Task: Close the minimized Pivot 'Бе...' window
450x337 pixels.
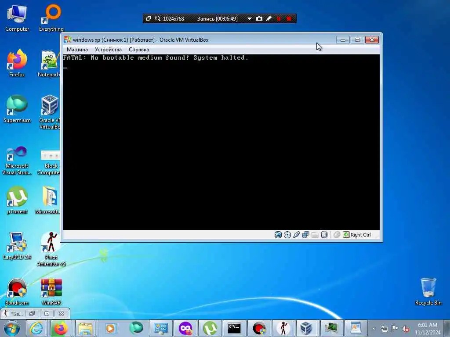Action: tap(61, 313)
